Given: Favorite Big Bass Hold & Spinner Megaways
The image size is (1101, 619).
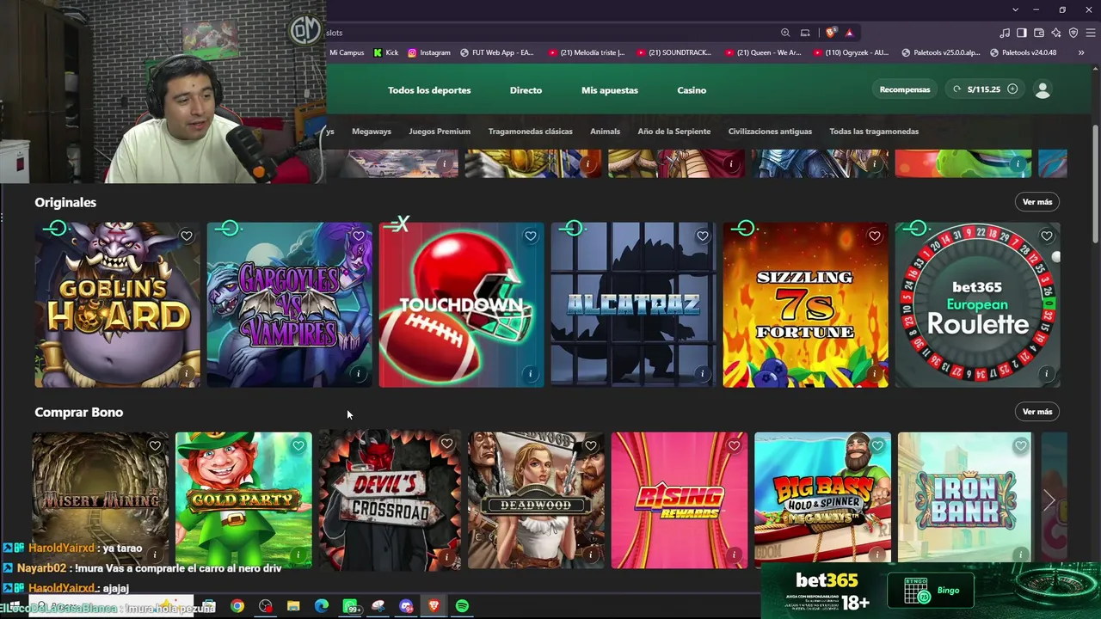Looking at the screenshot, I should 877,445.
